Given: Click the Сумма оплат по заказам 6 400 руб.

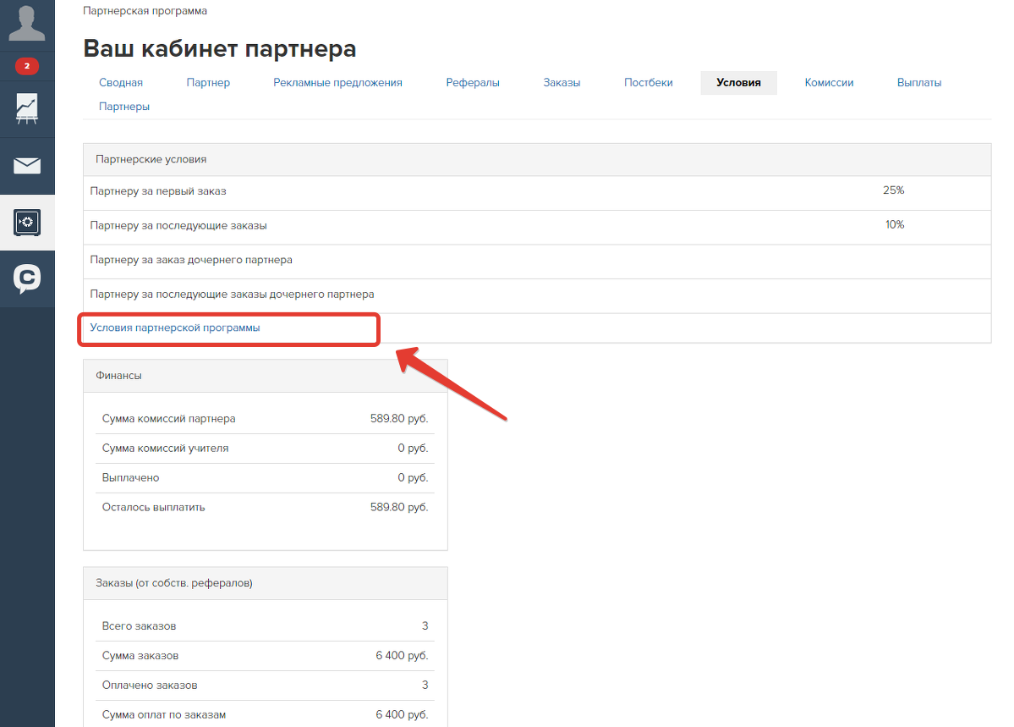Looking at the screenshot, I should pos(402,715).
